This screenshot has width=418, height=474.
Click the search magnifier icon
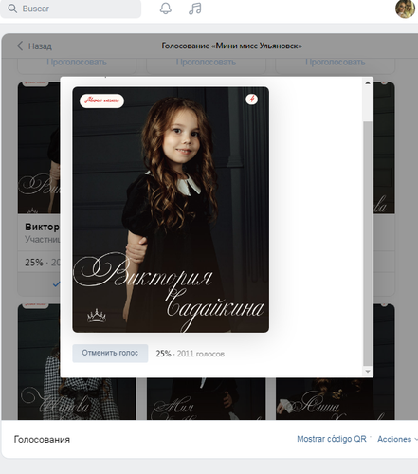pos(12,9)
